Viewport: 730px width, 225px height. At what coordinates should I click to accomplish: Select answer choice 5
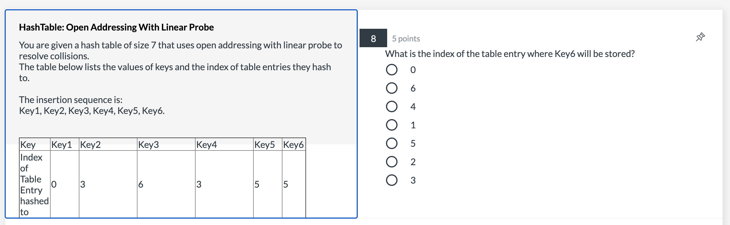(391, 143)
